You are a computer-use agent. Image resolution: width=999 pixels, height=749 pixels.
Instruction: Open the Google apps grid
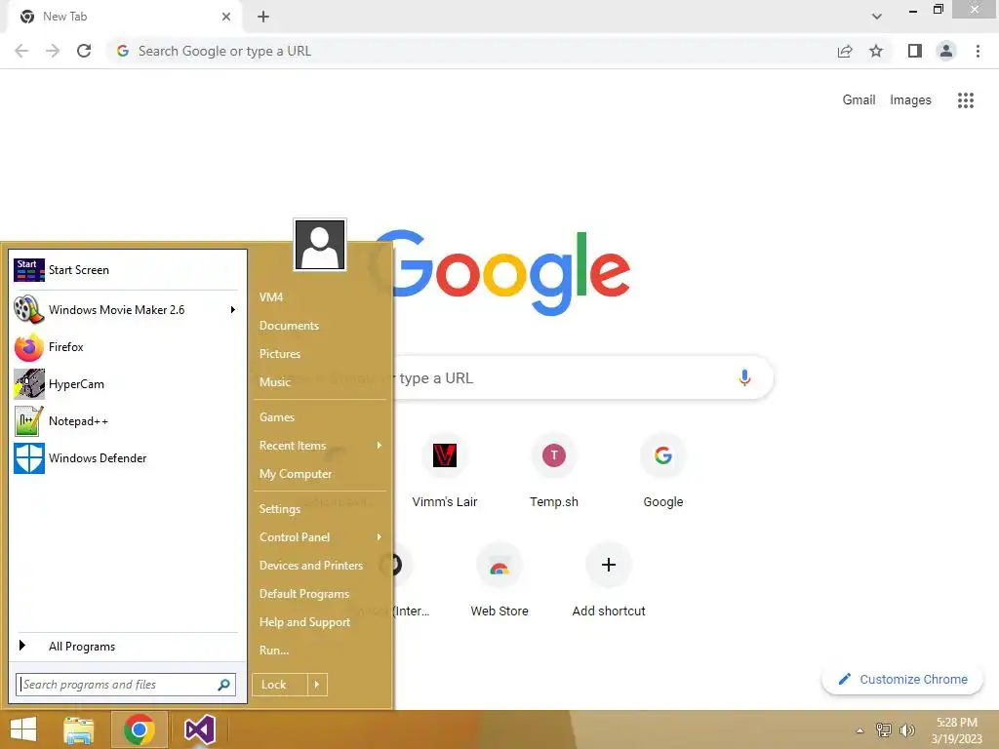[965, 100]
